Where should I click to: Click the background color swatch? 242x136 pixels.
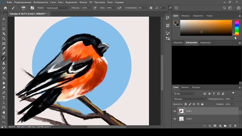[x=178, y=25]
